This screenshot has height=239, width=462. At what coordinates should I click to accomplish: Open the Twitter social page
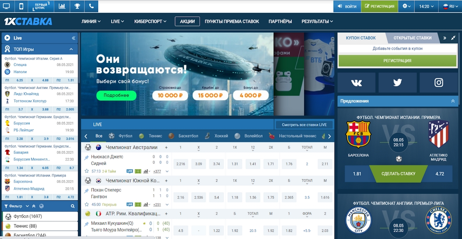tap(397, 83)
